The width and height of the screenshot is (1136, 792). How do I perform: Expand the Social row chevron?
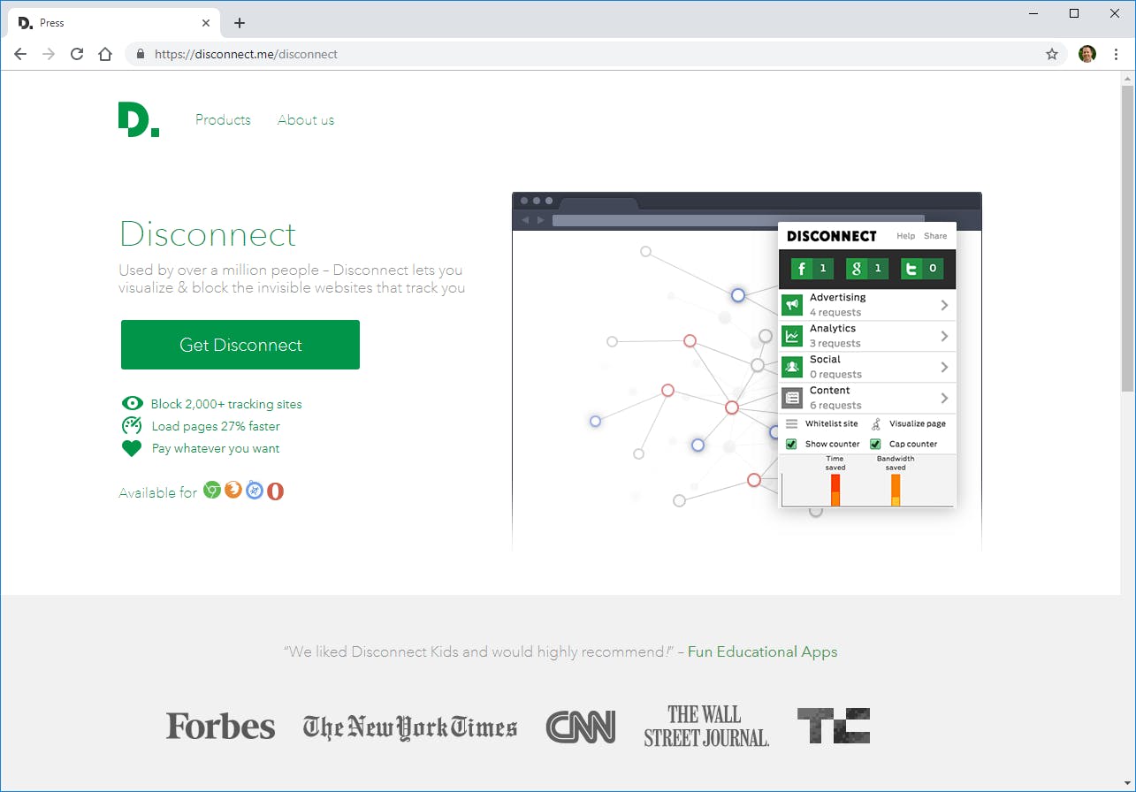click(944, 367)
